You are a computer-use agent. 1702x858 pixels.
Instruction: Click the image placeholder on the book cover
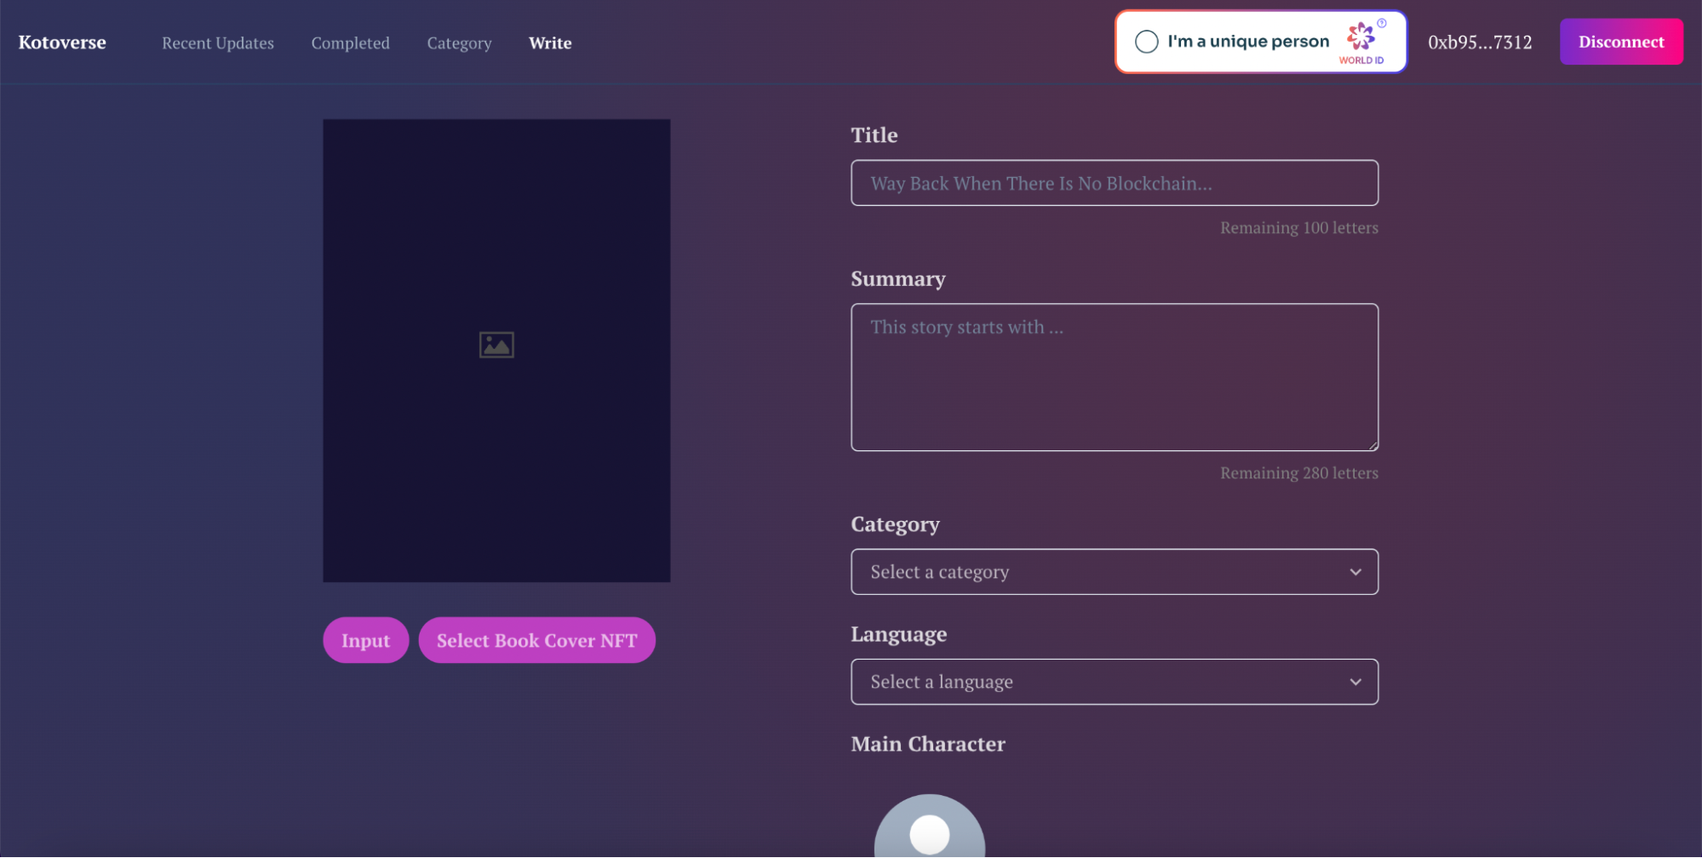(496, 344)
